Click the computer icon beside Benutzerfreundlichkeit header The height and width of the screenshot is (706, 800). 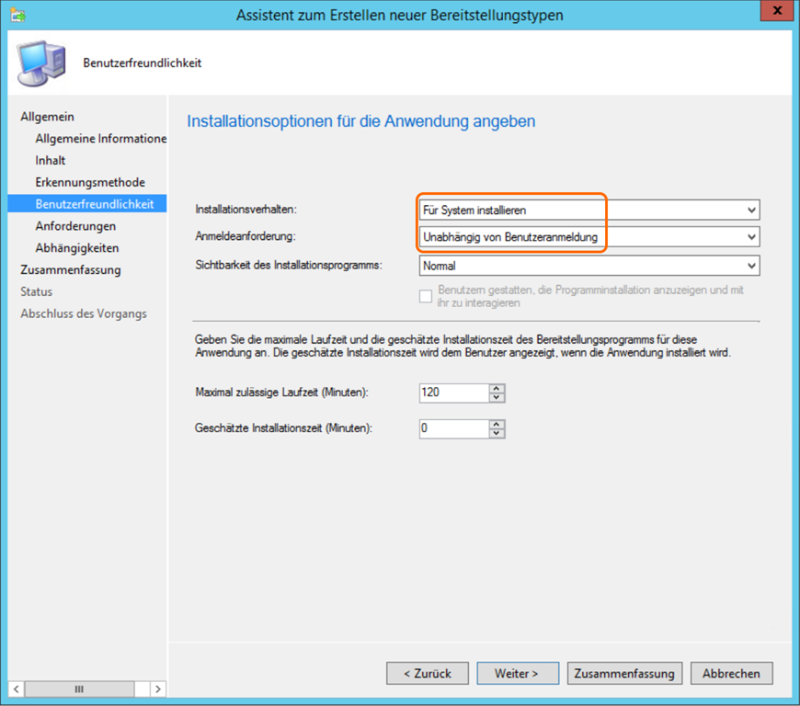click(40, 63)
